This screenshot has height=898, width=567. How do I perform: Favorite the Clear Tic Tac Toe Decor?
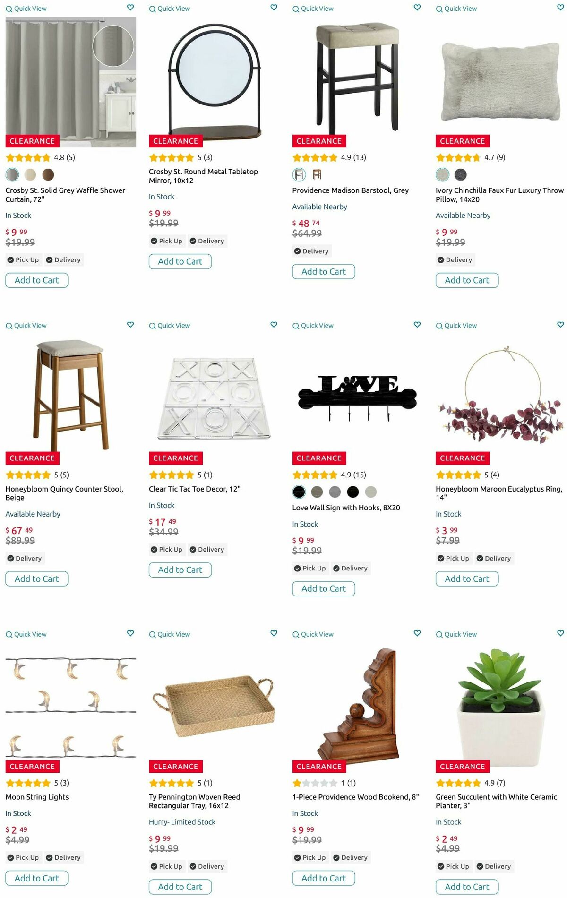pos(274,325)
